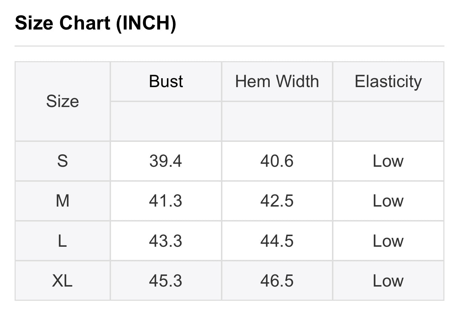
Task: Select bust value 39.4 for size S
Action: [x=166, y=161]
